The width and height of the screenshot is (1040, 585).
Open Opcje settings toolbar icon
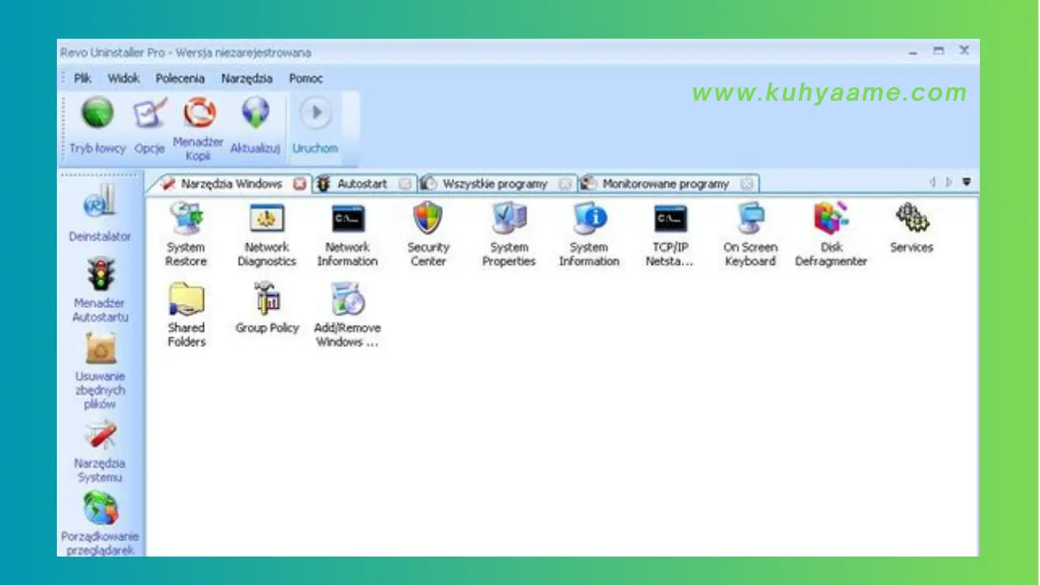[149, 126]
